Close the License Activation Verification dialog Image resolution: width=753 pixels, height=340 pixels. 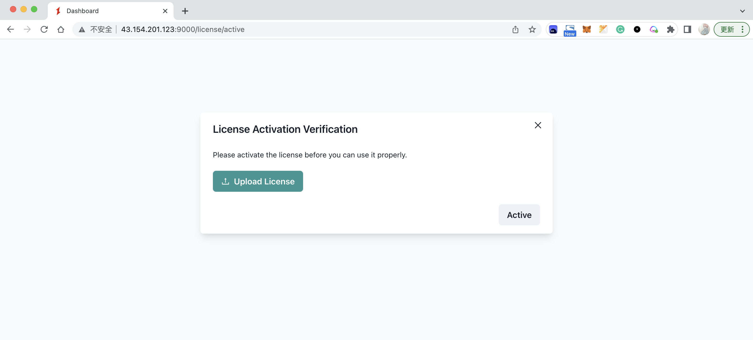[x=538, y=125]
